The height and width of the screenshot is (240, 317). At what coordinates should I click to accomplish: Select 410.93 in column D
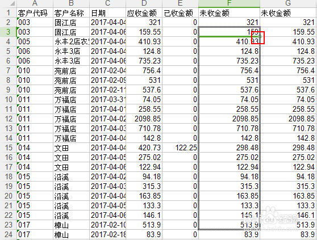(x=144, y=41)
